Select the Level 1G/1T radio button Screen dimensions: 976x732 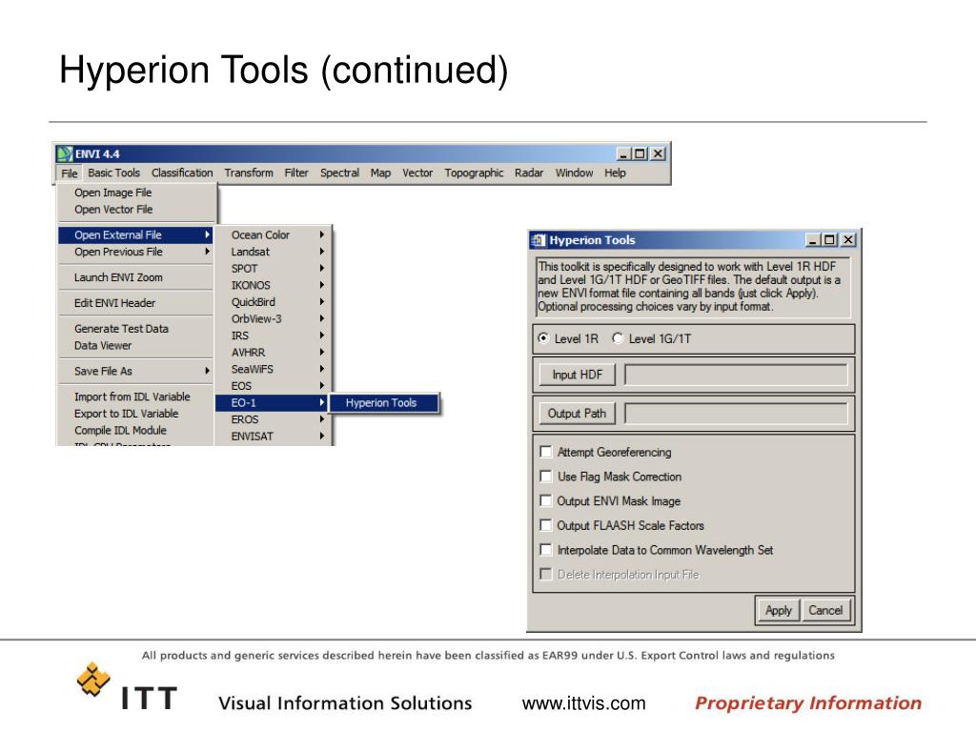click(618, 338)
